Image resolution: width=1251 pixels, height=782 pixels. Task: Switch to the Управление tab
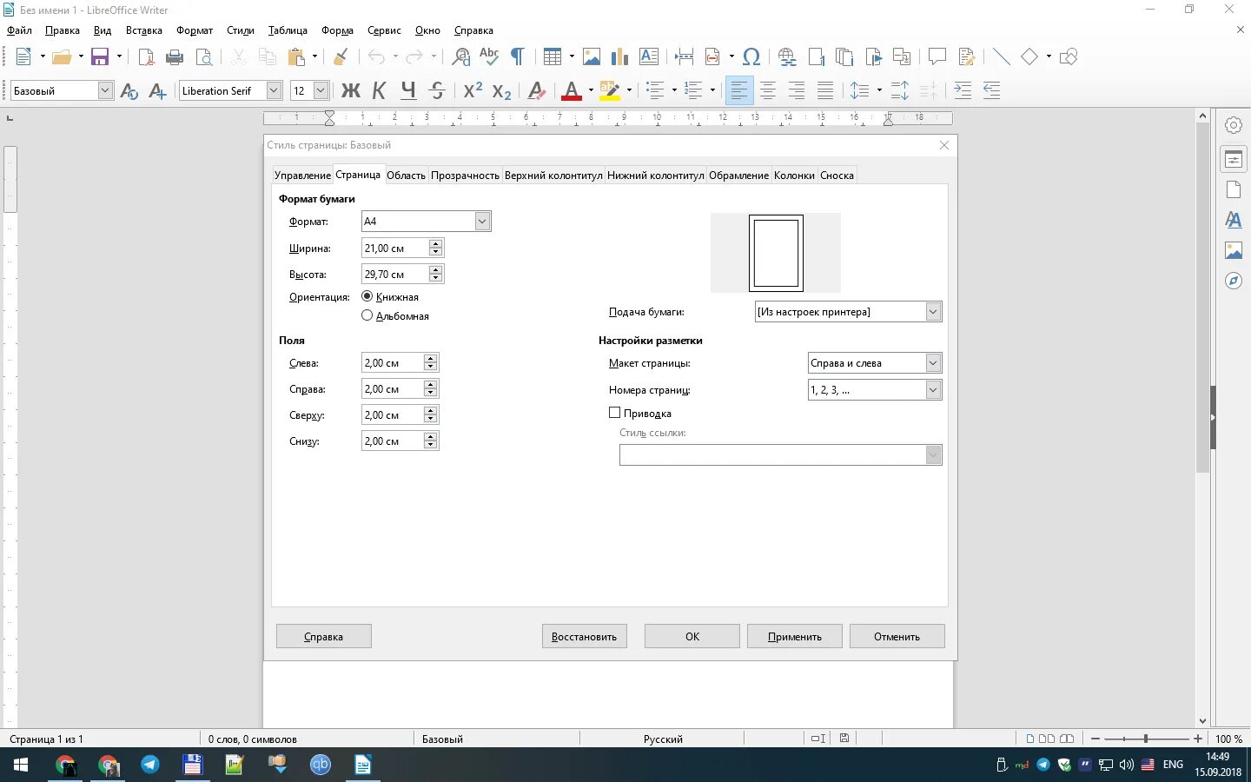pyautogui.click(x=302, y=176)
